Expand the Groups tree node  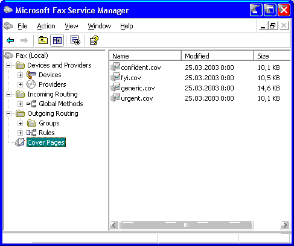click(20, 123)
